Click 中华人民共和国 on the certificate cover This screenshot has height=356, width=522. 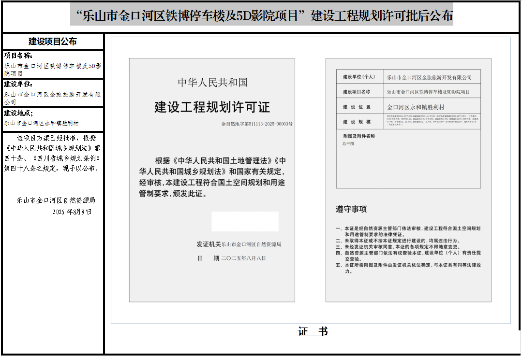click(x=212, y=82)
